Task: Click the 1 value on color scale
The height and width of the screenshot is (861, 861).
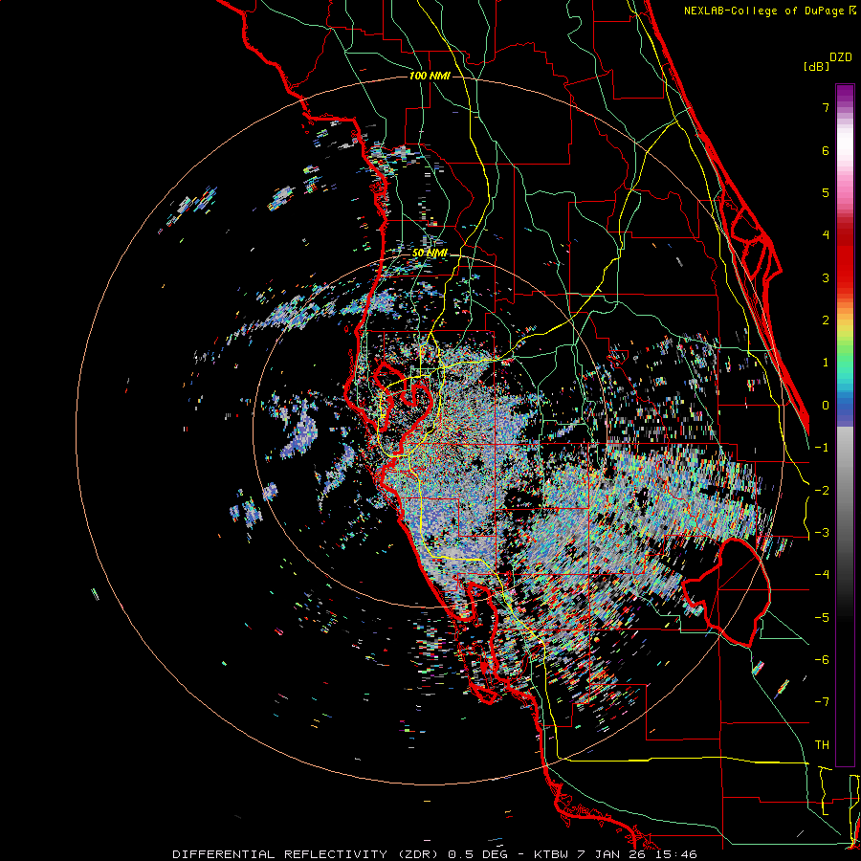Action: click(x=826, y=363)
